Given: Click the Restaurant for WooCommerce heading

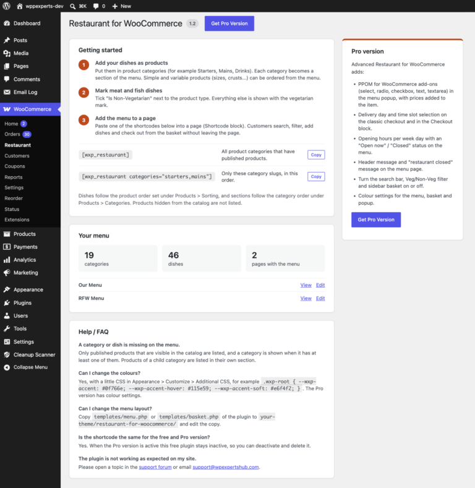Looking at the screenshot, I should [126, 24].
